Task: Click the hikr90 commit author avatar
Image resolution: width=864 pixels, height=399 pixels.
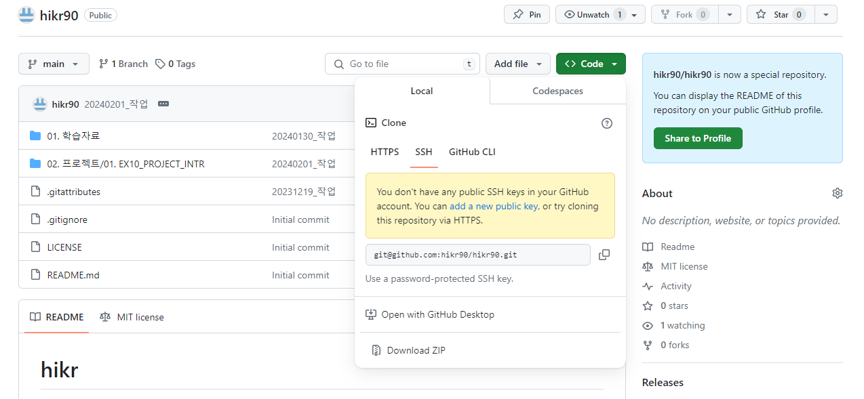Action: coord(39,104)
